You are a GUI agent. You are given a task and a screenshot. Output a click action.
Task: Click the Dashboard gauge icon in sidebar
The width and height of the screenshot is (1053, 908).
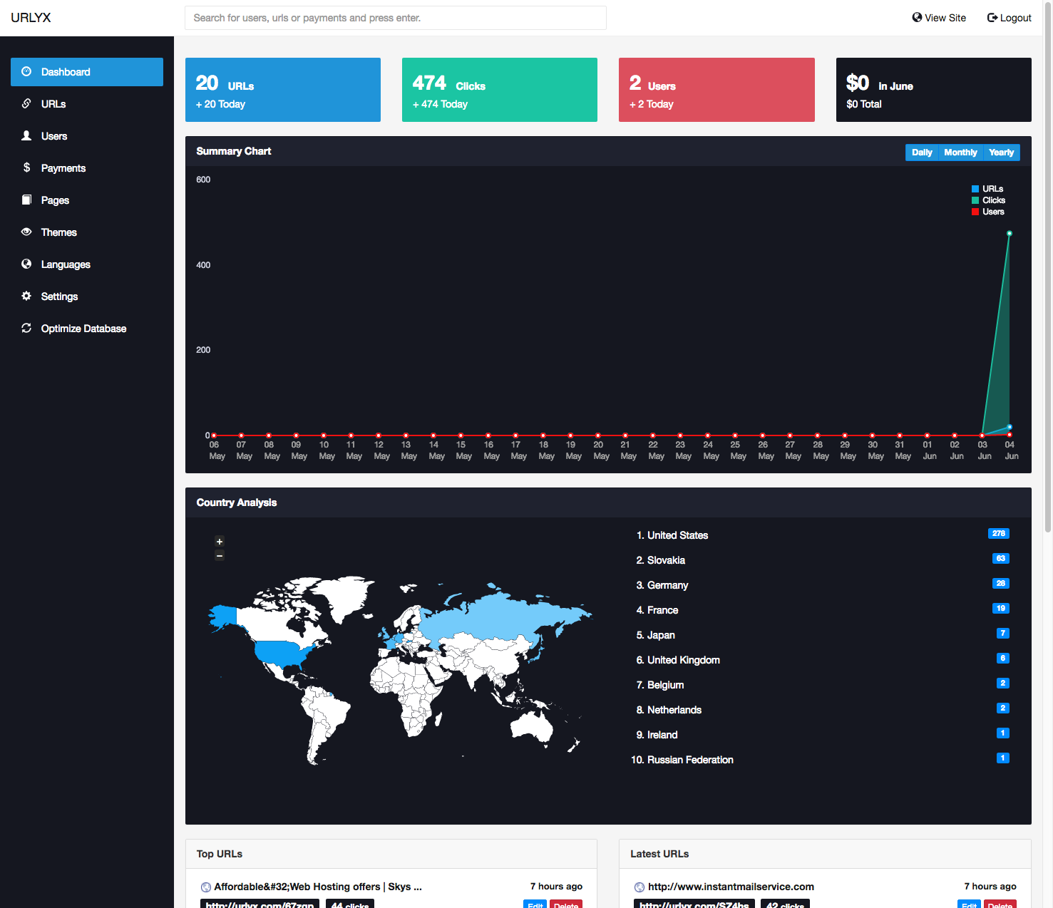(26, 72)
